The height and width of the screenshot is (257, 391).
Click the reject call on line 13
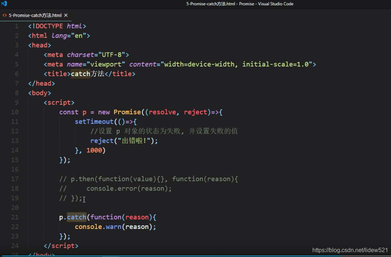tap(102, 141)
